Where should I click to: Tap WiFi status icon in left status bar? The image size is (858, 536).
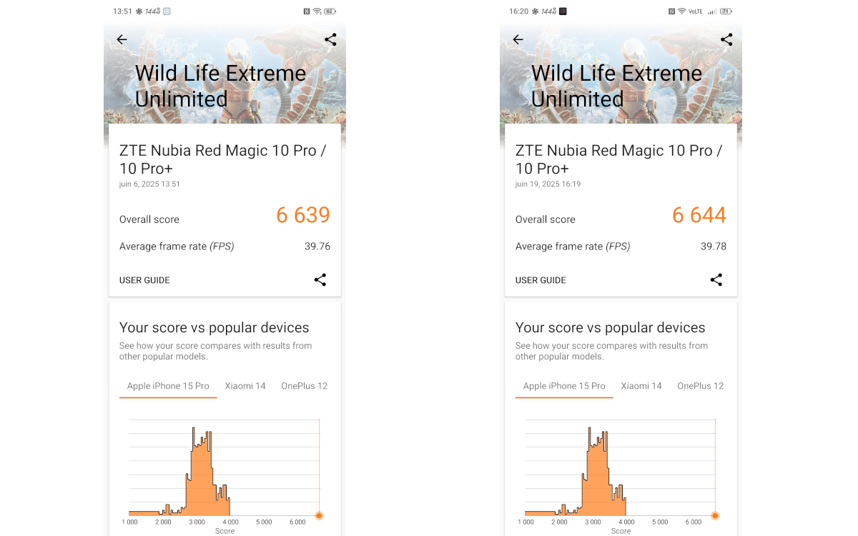point(317,11)
